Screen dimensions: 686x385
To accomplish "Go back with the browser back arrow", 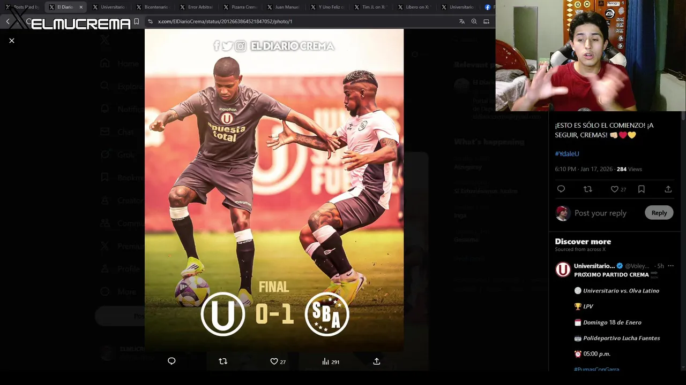I will coord(8,21).
